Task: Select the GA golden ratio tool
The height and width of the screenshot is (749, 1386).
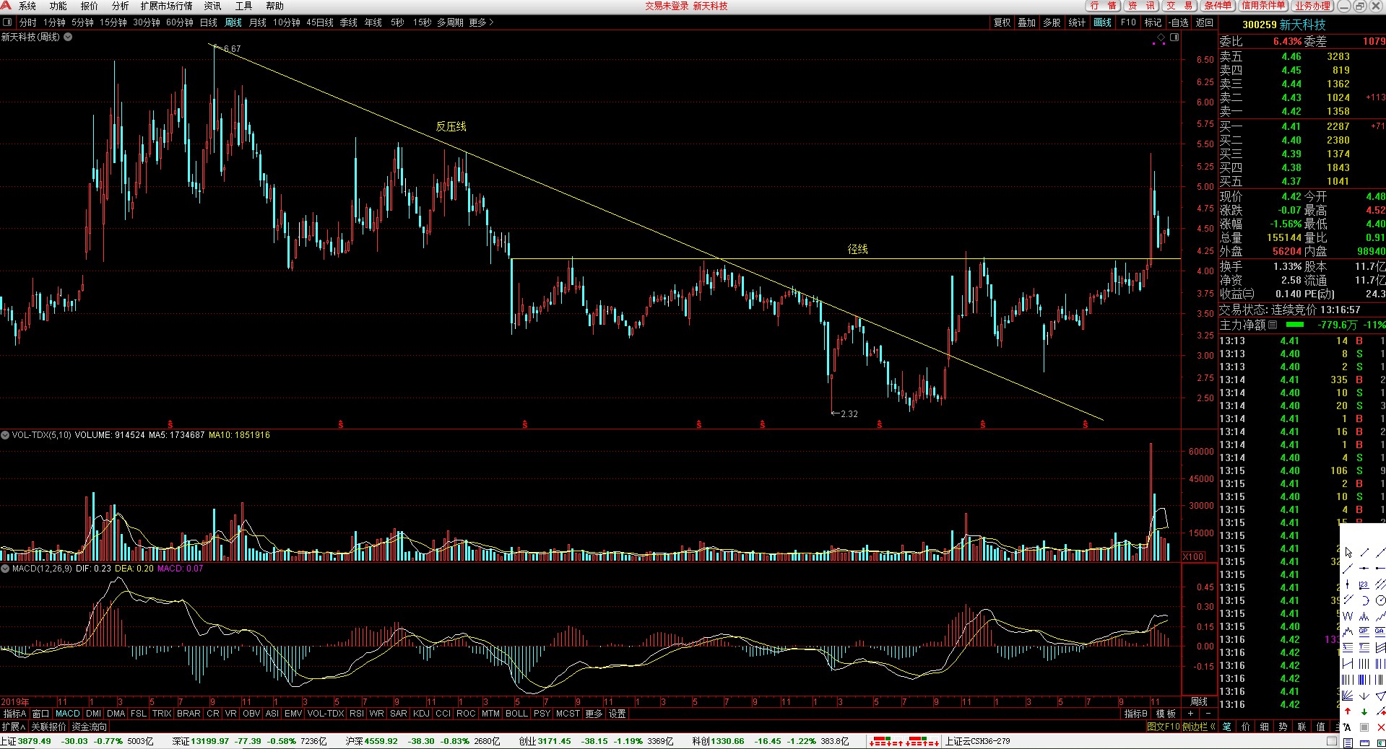Action: (1380, 632)
